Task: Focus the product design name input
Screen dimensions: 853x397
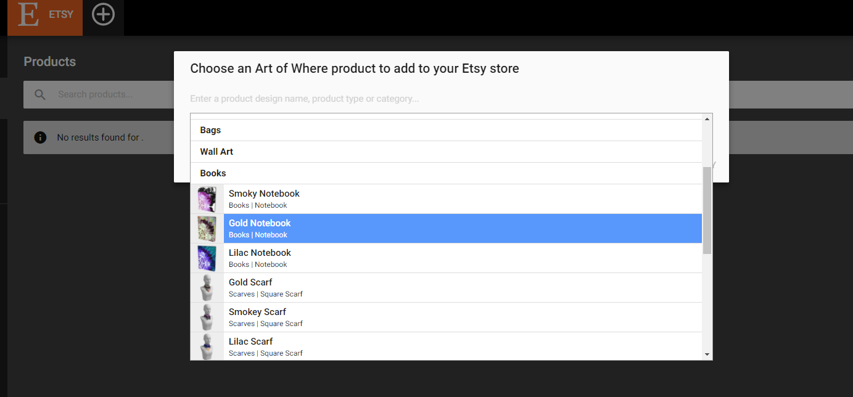Action: (451, 99)
